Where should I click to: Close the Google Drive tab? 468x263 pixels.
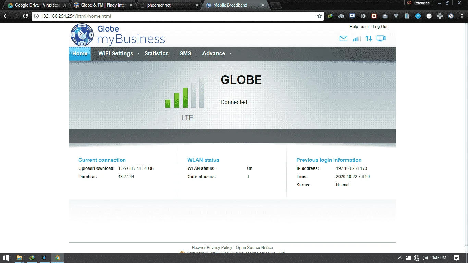point(65,5)
